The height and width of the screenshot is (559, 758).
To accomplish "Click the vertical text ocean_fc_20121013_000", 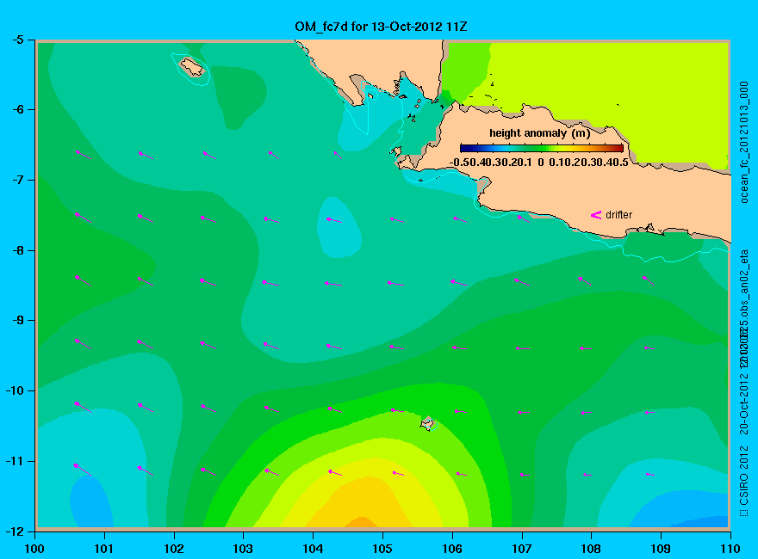I will 744,143.
